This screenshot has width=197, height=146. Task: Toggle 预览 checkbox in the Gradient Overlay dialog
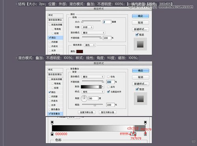137,89
